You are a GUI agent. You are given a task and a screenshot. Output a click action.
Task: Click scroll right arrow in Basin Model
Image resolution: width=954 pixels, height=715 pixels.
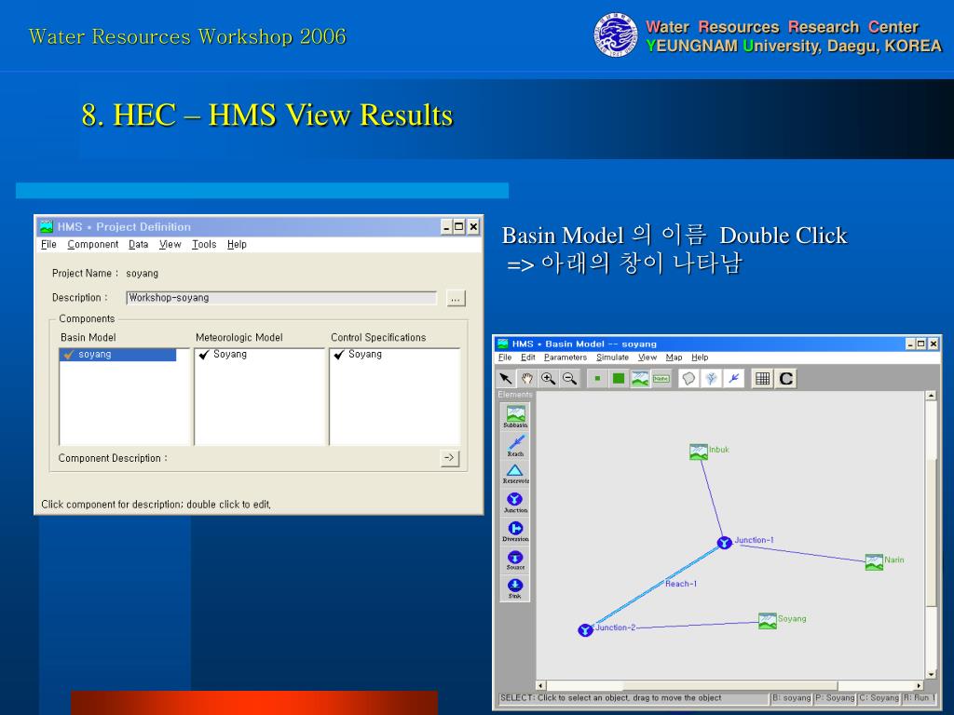(x=920, y=685)
